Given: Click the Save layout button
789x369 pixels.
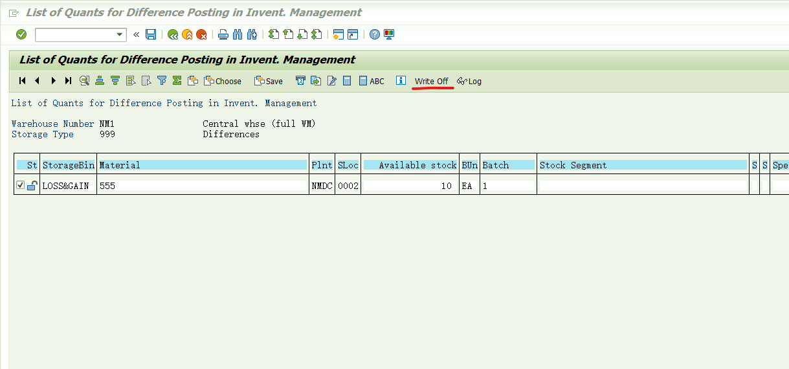Looking at the screenshot, I should click(269, 81).
